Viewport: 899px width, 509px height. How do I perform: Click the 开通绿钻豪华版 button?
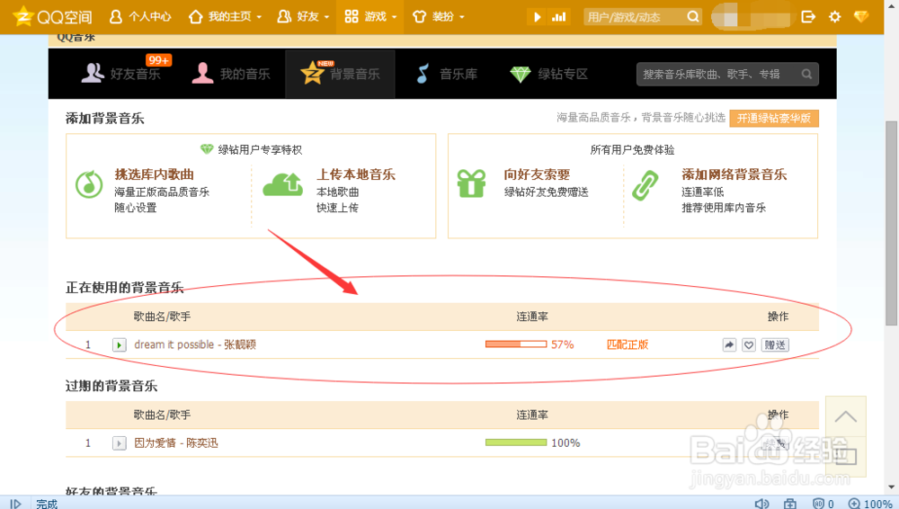pyautogui.click(x=774, y=118)
